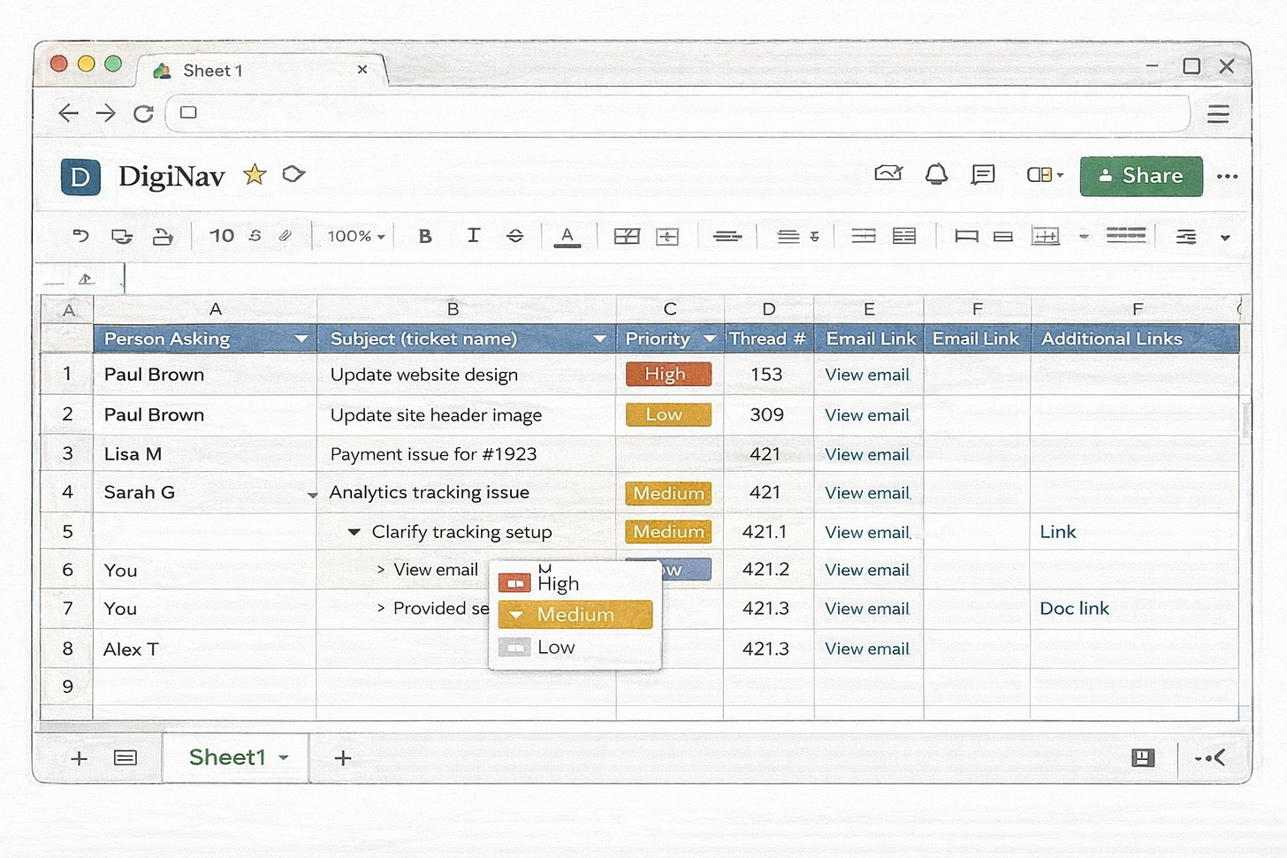Click the notifications bell icon
The image size is (1287, 858).
point(936,174)
